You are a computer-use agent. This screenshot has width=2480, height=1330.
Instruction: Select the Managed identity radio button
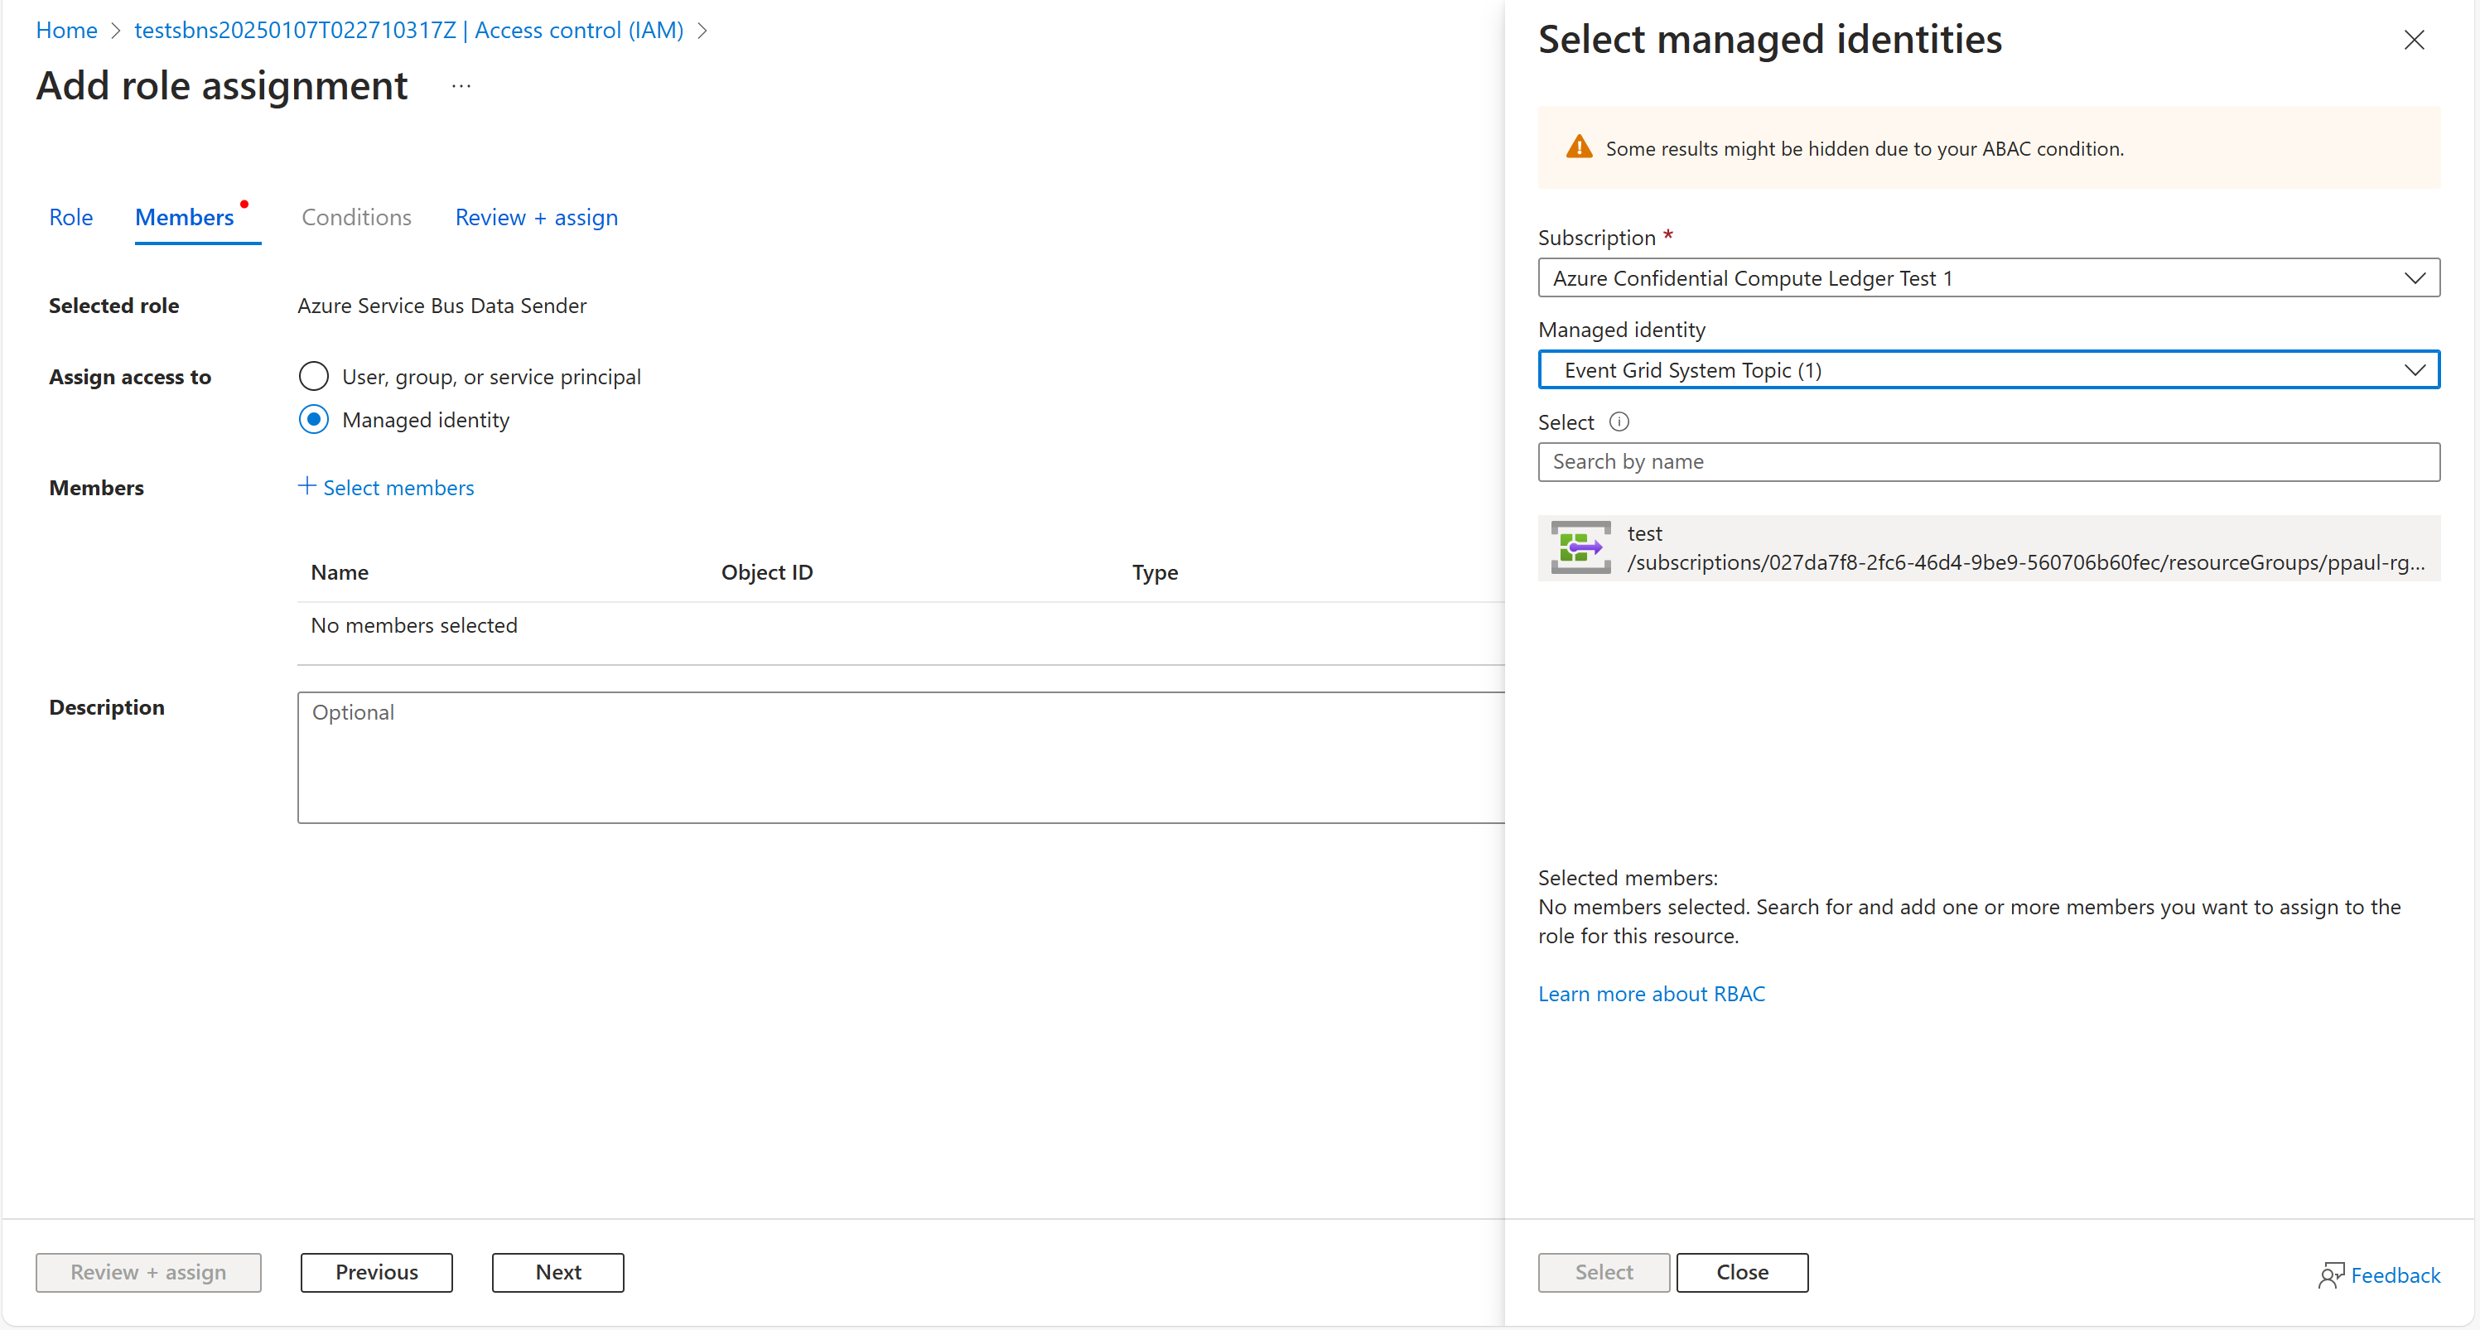coord(311,418)
